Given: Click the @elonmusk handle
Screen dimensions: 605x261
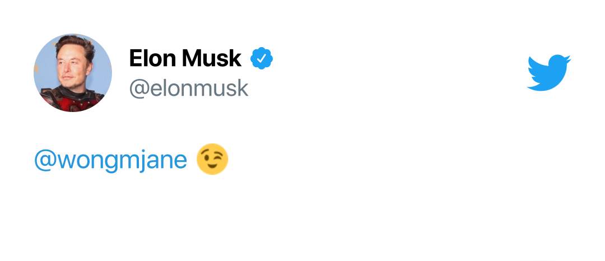Looking at the screenshot, I should pyautogui.click(x=189, y=88).
